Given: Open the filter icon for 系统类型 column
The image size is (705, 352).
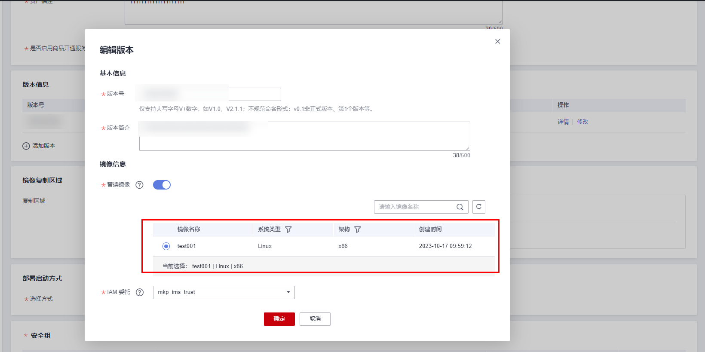Looking at the screenshot, I should coord(288,230).
